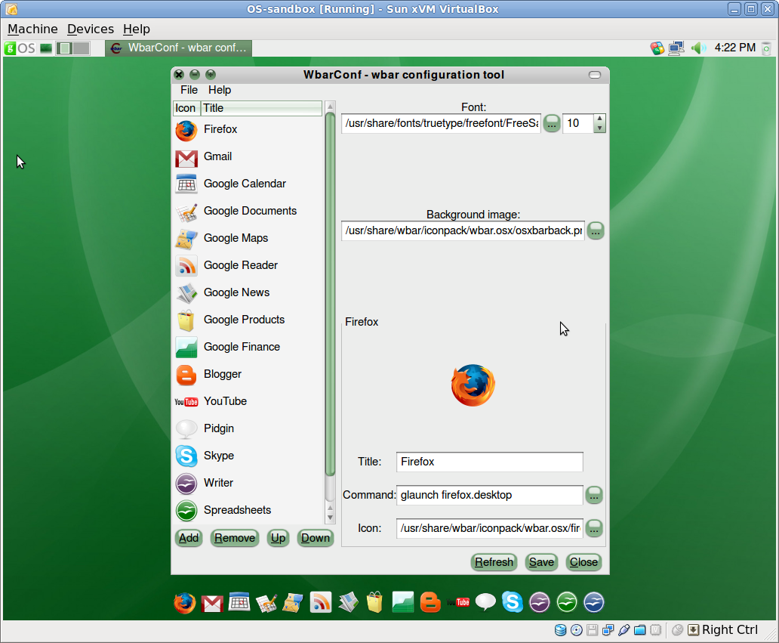Viewport: 779px width, 643px height.
Task: Click the Firefox icon in the wbar dock
Action: click(x=184, y=603)
